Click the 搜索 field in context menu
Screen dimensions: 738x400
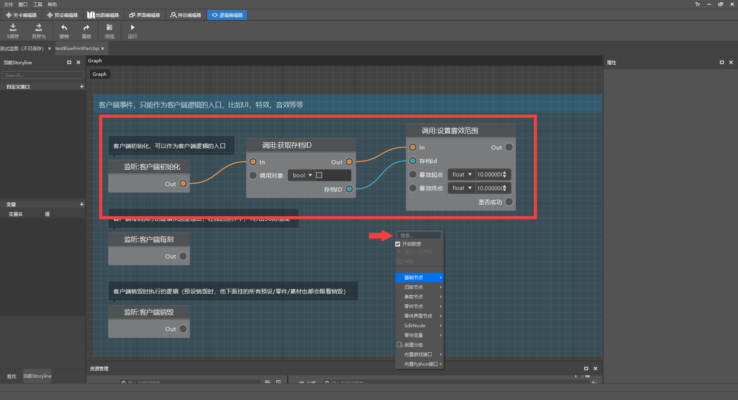[x=419, y=235]
